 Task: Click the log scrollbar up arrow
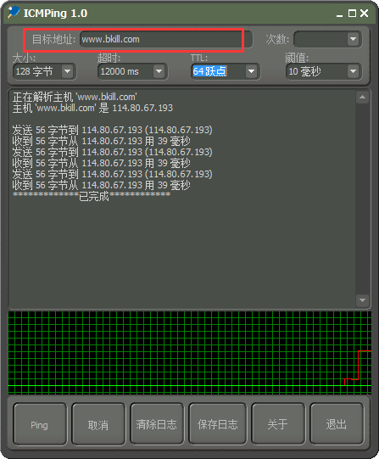coord(362,98)
